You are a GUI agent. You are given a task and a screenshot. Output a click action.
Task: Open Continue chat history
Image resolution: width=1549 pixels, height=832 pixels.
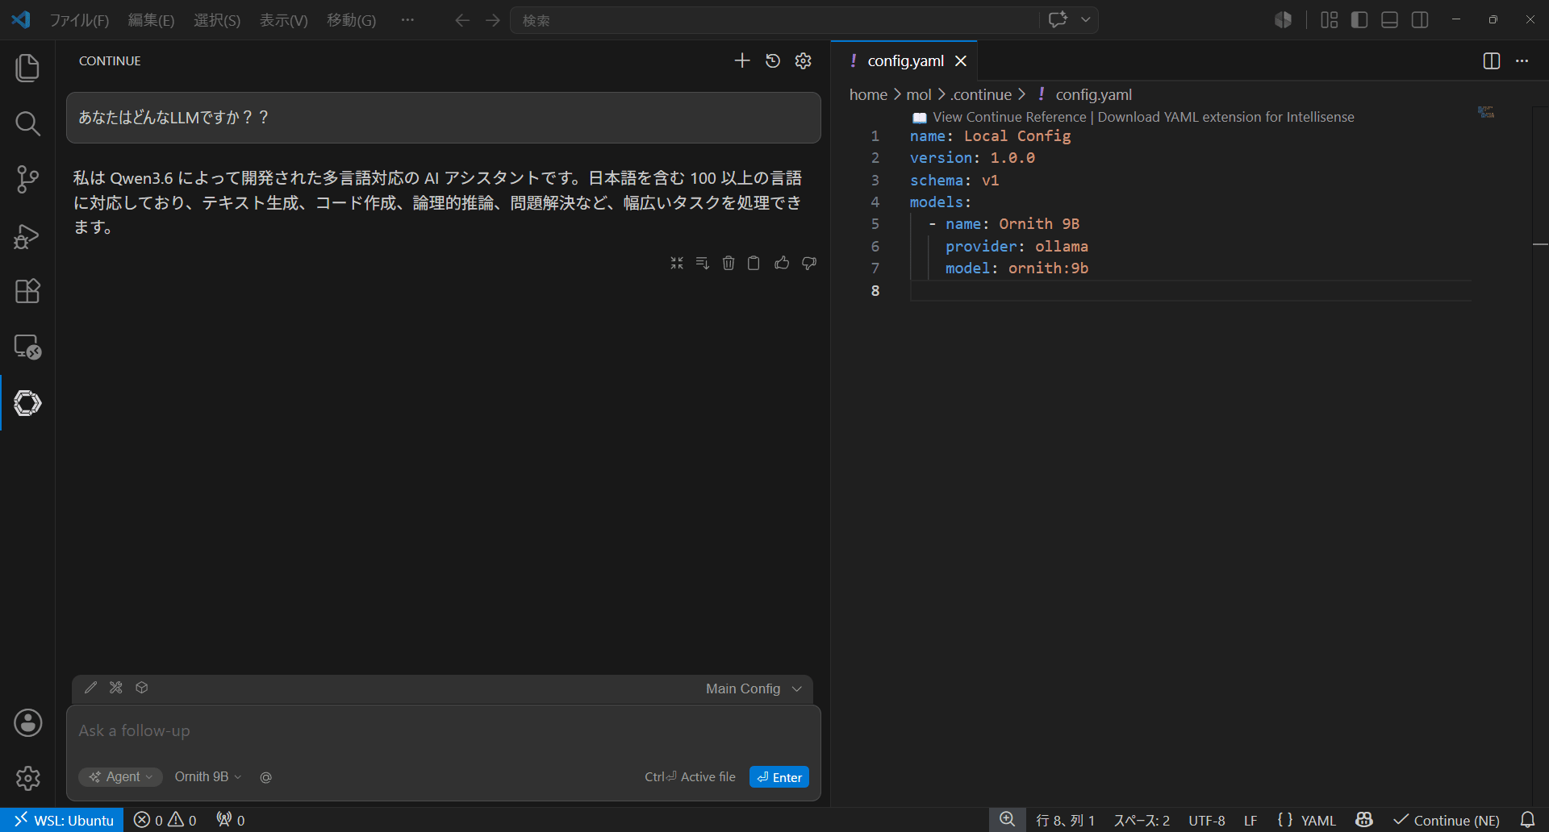tap(773, 60)
